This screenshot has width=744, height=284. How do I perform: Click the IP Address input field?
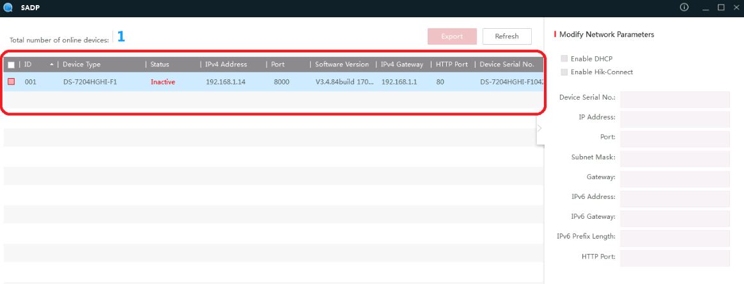click(675, 120)
